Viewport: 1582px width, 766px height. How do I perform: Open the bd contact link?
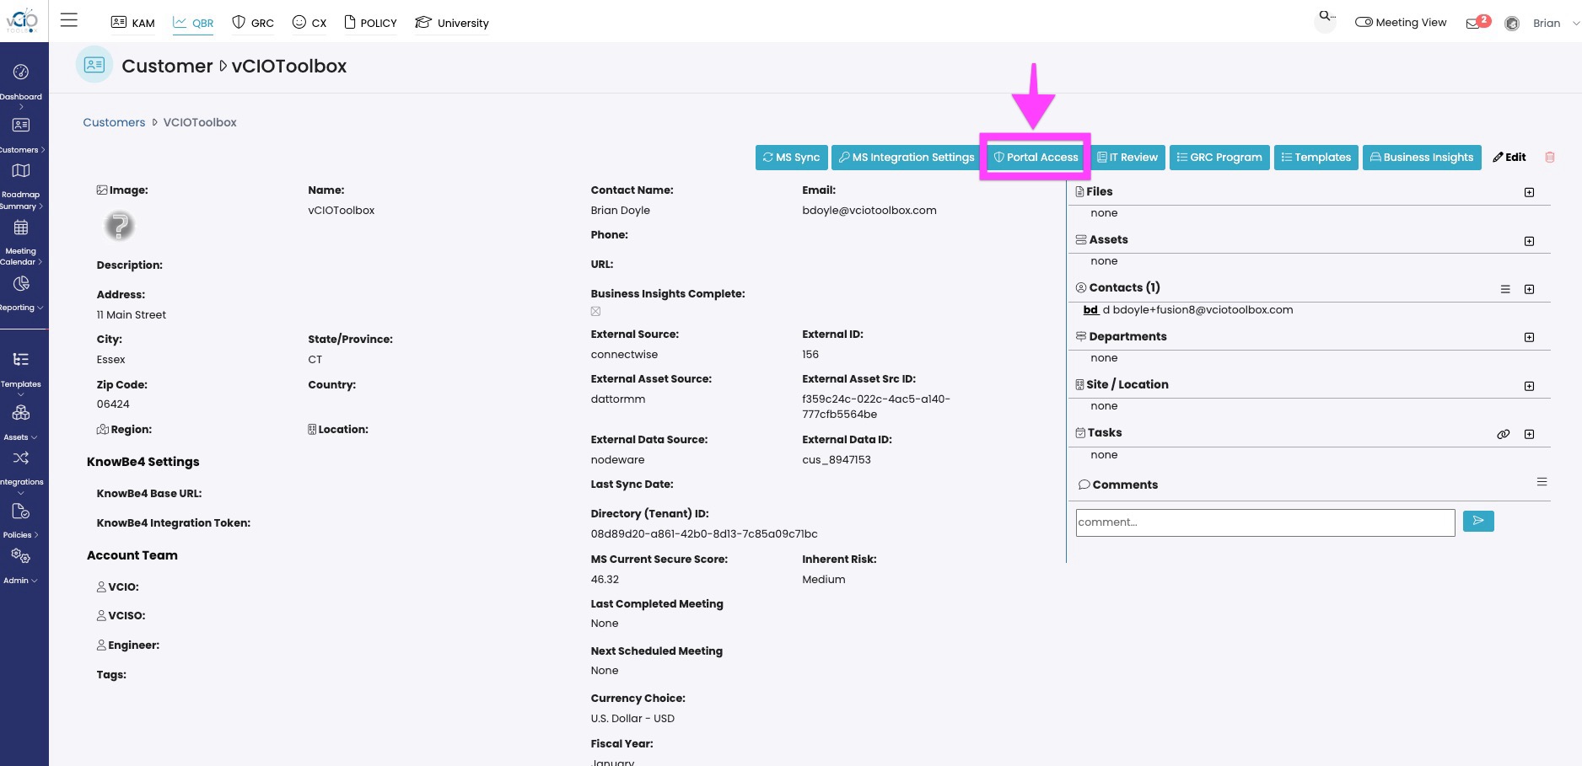1090,310
